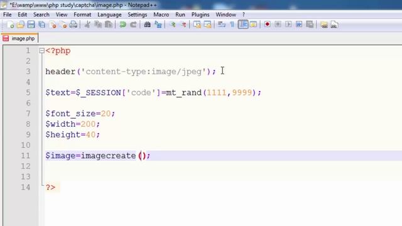Save the file with the Save icon
Screen dimensions: 402x226
31,24
